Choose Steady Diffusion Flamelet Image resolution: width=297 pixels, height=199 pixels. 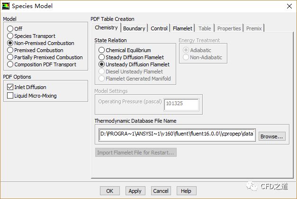(x=102, y=57)
